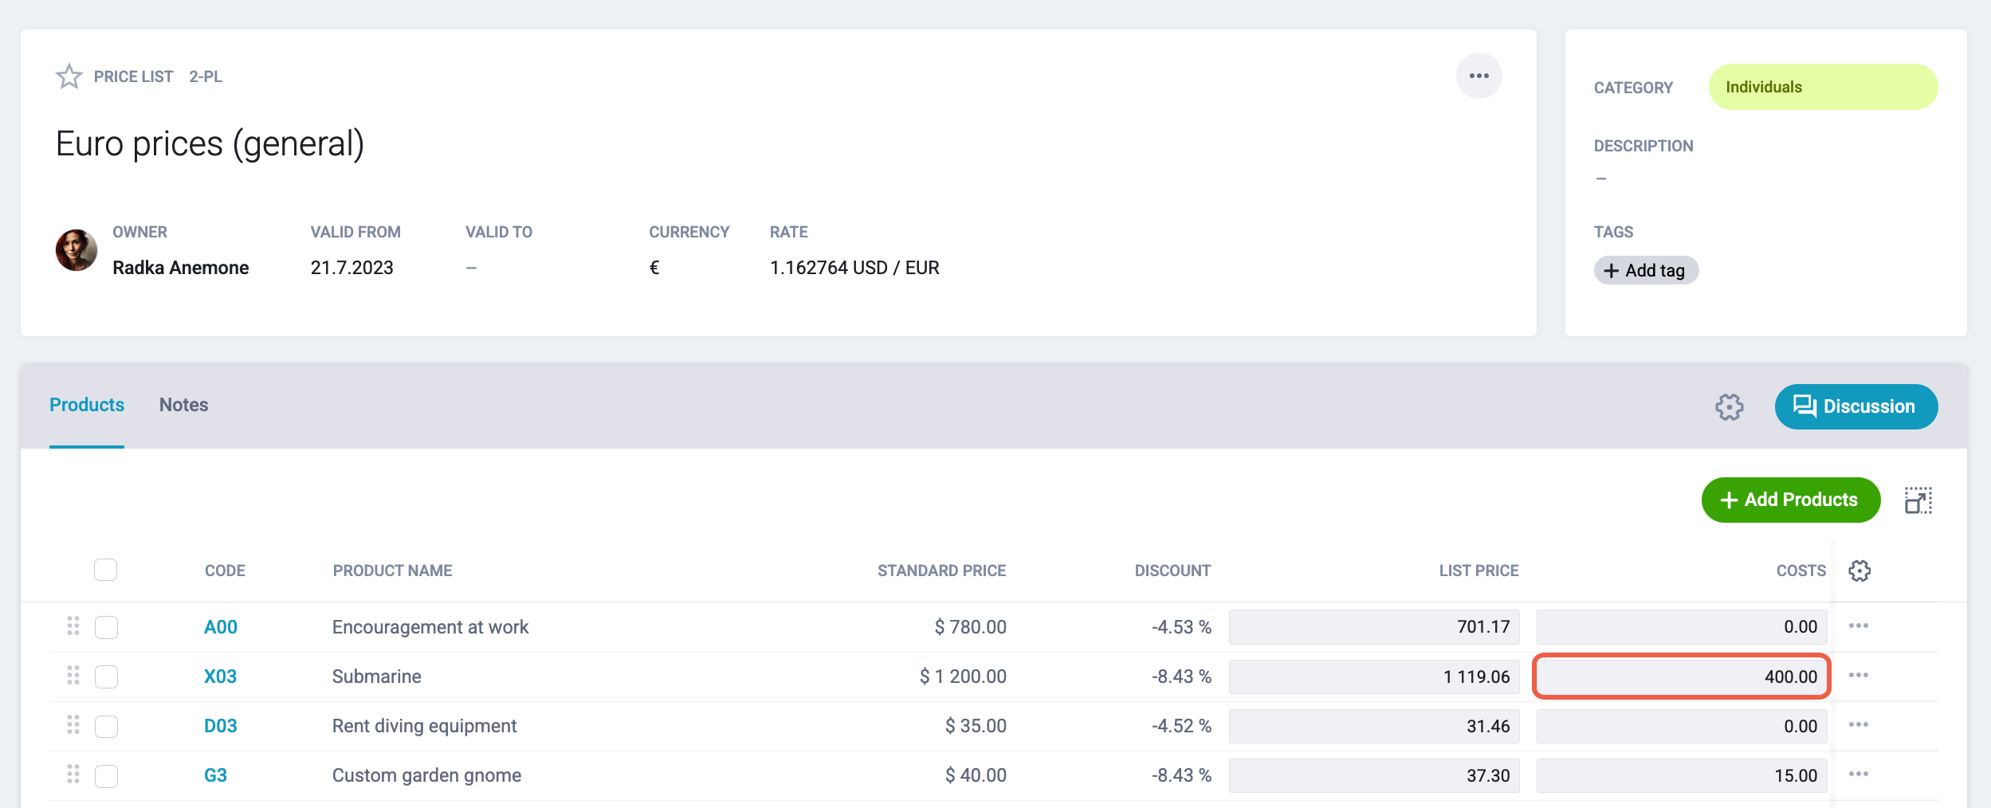Screen dimensions: 1991x808
Task: Toggle the select-all products checkbox
Action: click(106, 570)
